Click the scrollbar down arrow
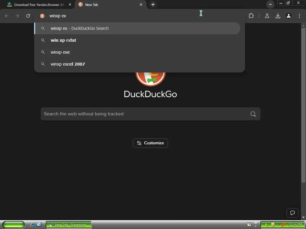This screenshot has width=306, height=229. coord(303,217)
